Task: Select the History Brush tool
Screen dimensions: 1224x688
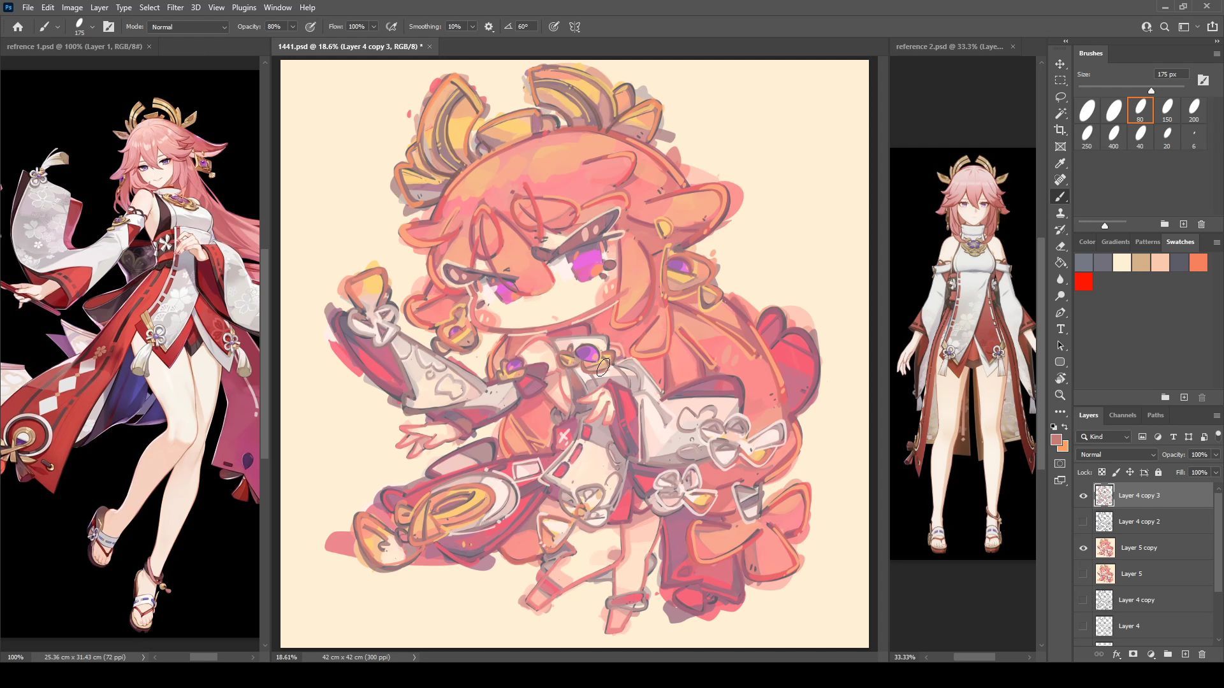Action: coord(1060,230)
